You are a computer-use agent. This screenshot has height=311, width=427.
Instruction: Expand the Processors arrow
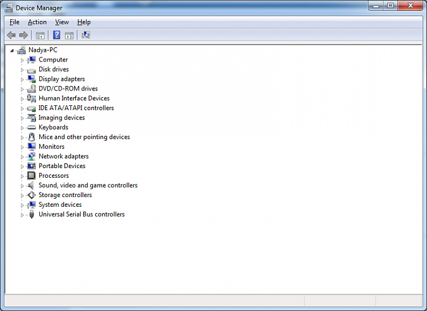[x=22, y=176]
